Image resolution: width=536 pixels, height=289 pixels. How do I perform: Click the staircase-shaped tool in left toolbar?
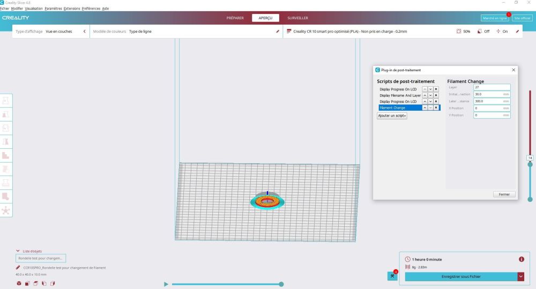click(x=6, y=155)
